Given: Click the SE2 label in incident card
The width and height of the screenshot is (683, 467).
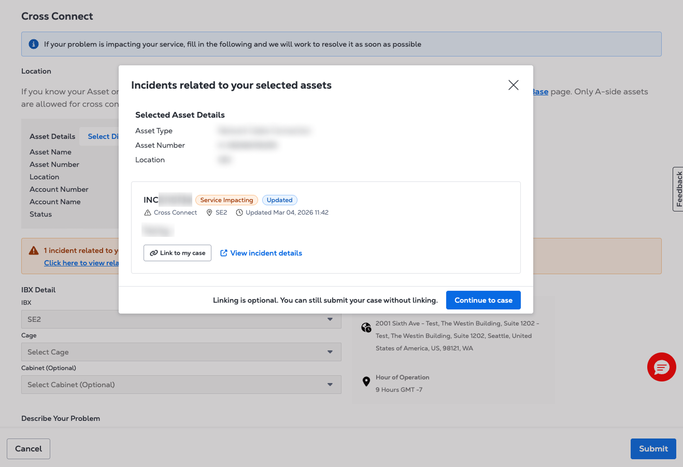Looking at the screenshot, I should tap(221, 213).
